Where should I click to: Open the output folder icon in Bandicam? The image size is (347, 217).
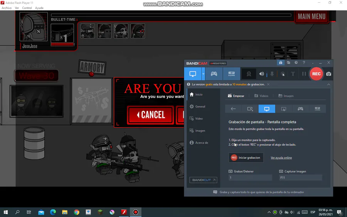pyautogui.click(x=288, y=62)
